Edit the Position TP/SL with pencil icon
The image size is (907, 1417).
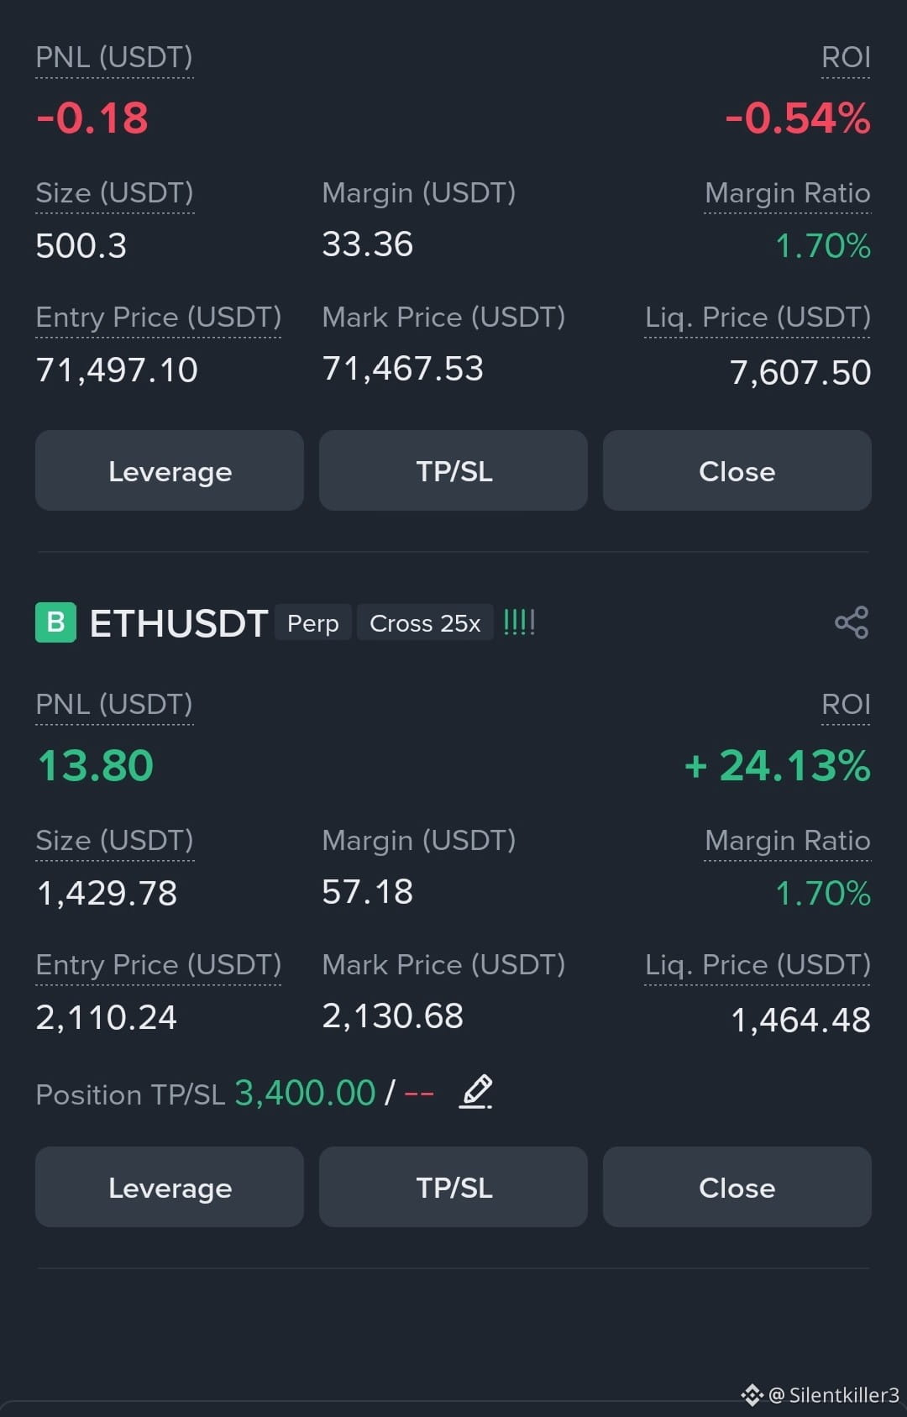[476, 1092]
